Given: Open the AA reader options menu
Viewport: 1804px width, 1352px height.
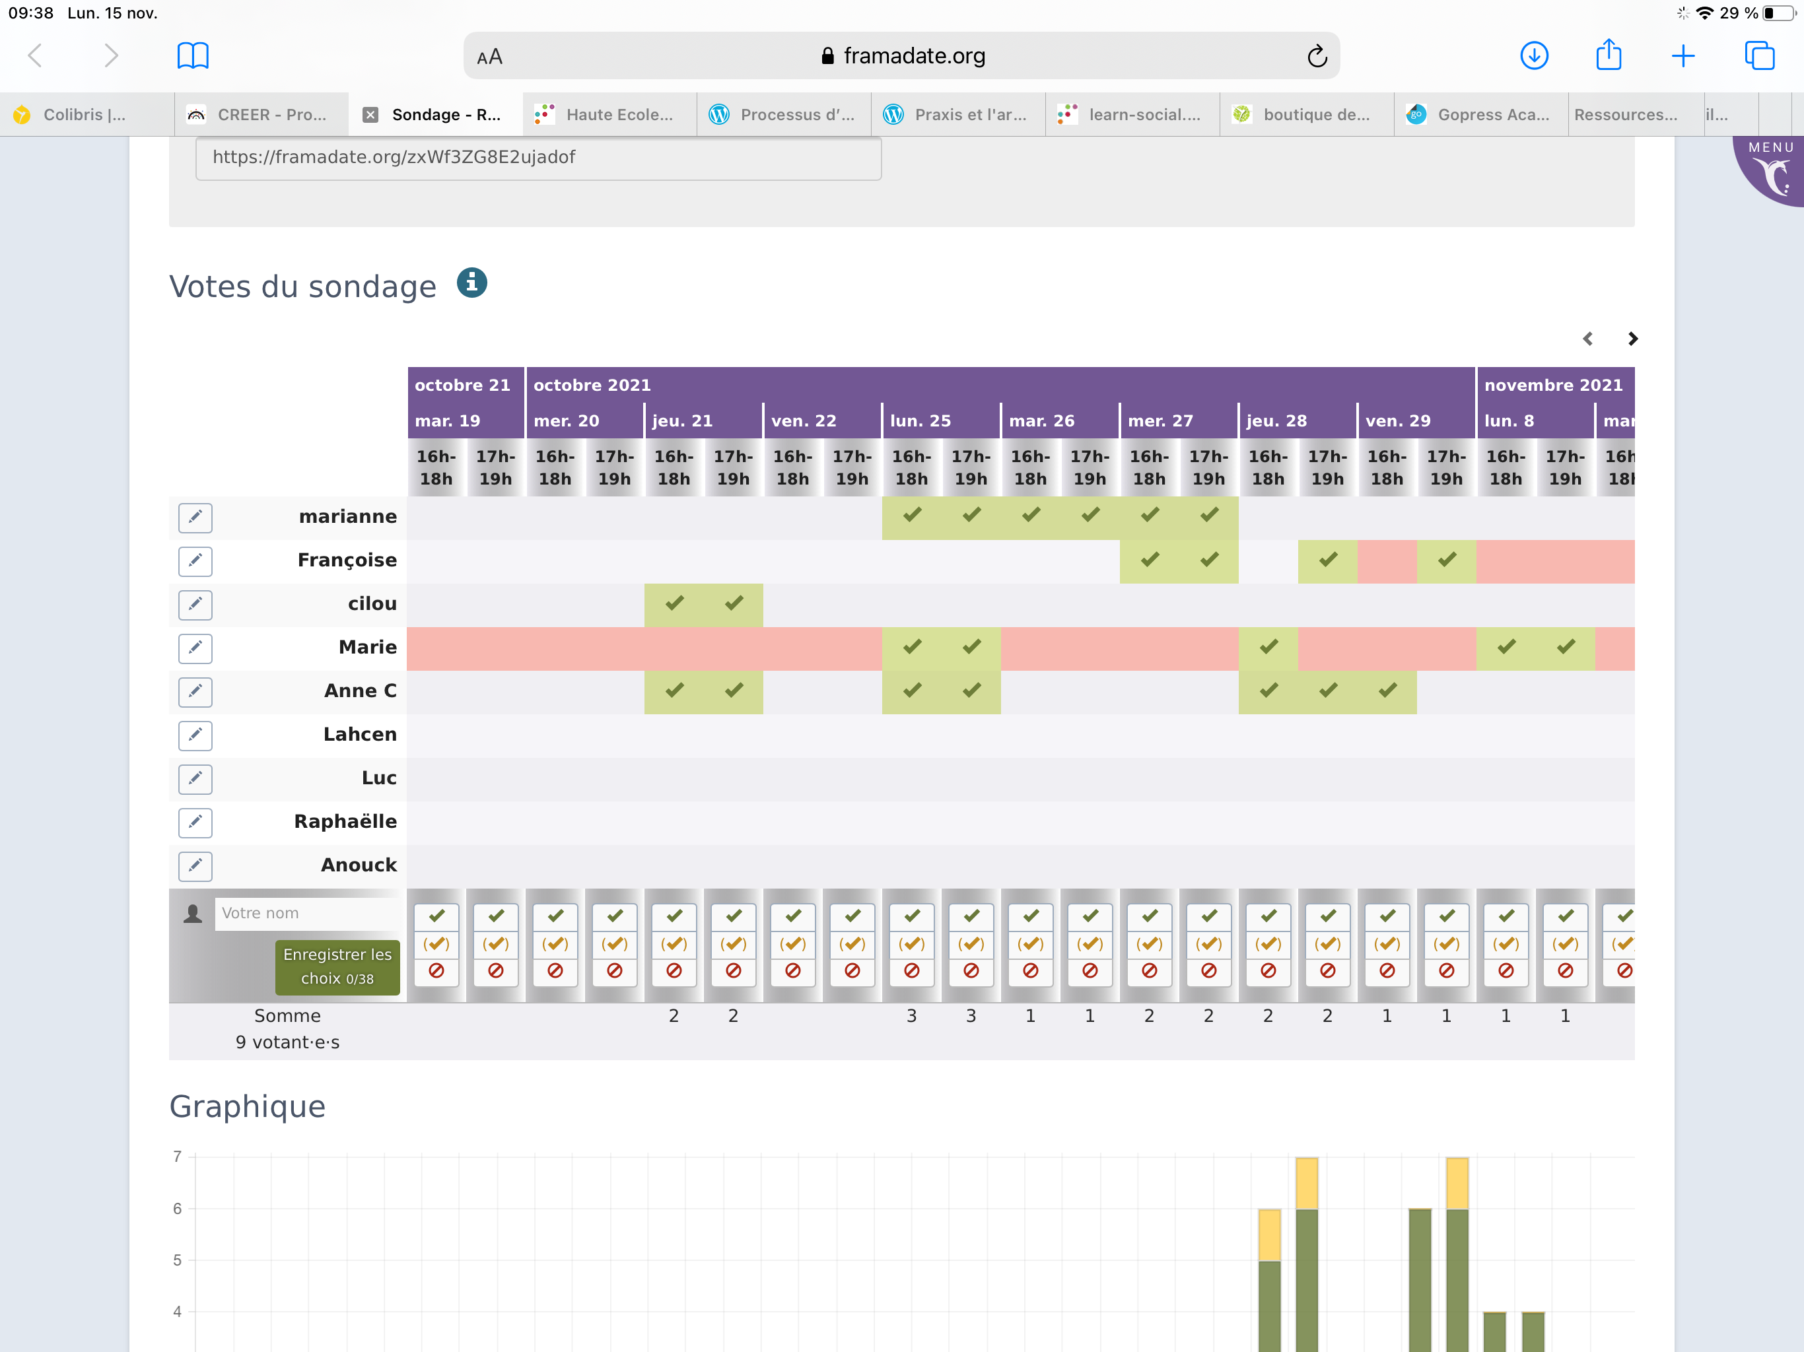Looking at the screenshot, I should pyautogui.click(x=489, y=57).
